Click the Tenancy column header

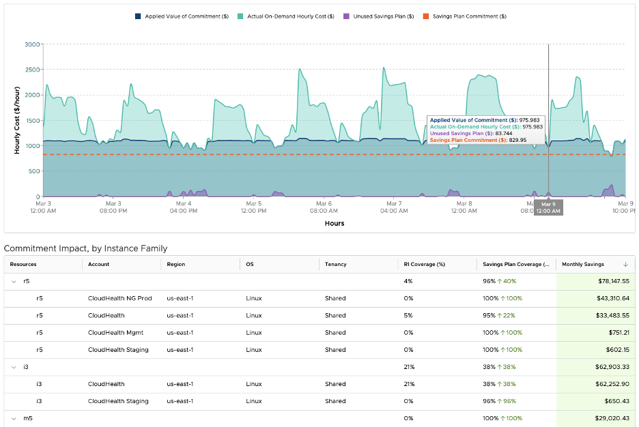pyautogui.click(x=335, y=264)
